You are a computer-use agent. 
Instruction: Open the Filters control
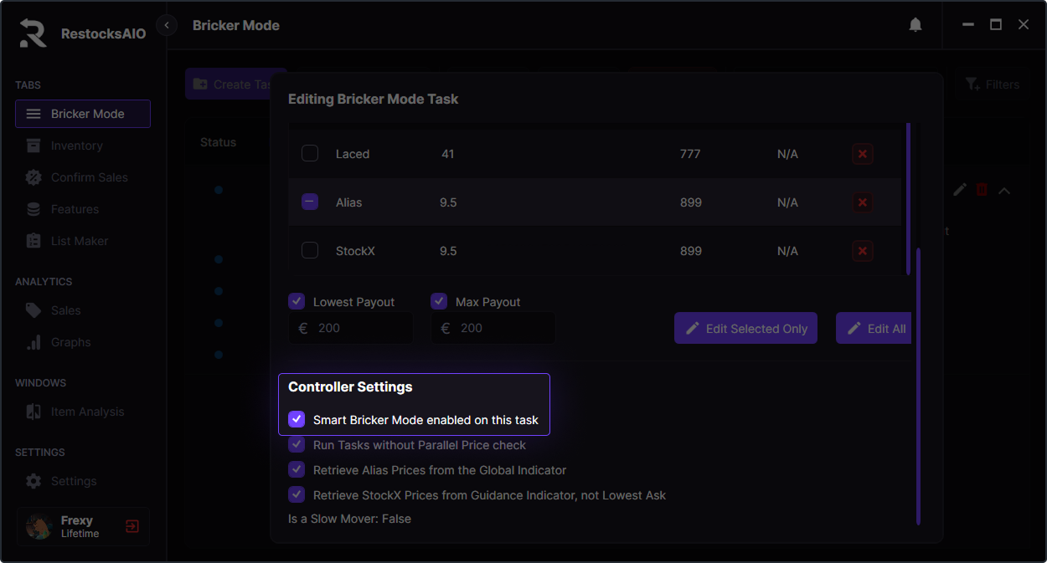(993, 84)
